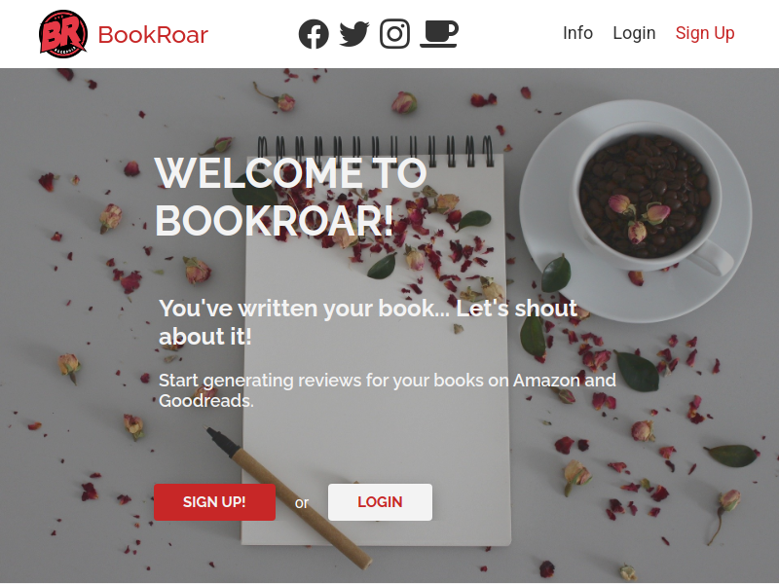Click the "or" text between the buttons
Screen dimensions: 779x584
[x=302, y=503]
